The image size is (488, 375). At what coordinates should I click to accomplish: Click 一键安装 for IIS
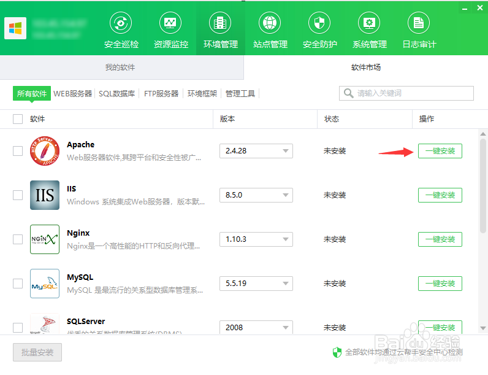click(x=440, y=195)
